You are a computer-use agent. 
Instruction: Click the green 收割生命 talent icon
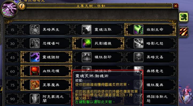(x=139, y=30)
